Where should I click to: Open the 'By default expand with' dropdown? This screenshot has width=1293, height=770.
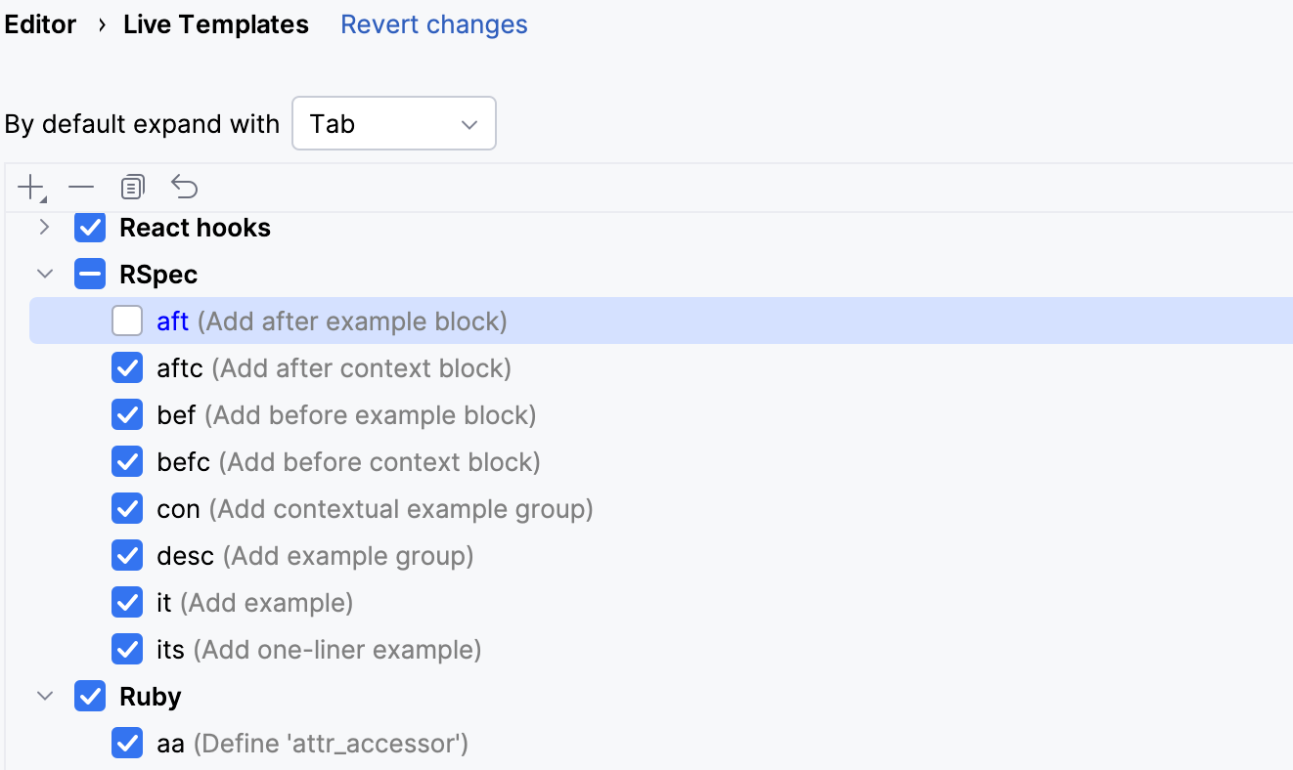(x=393, y=123)
